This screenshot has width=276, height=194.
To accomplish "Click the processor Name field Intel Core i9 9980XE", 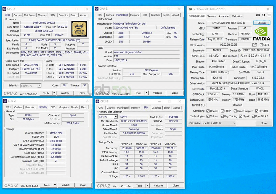I will [x=44, y=23].
